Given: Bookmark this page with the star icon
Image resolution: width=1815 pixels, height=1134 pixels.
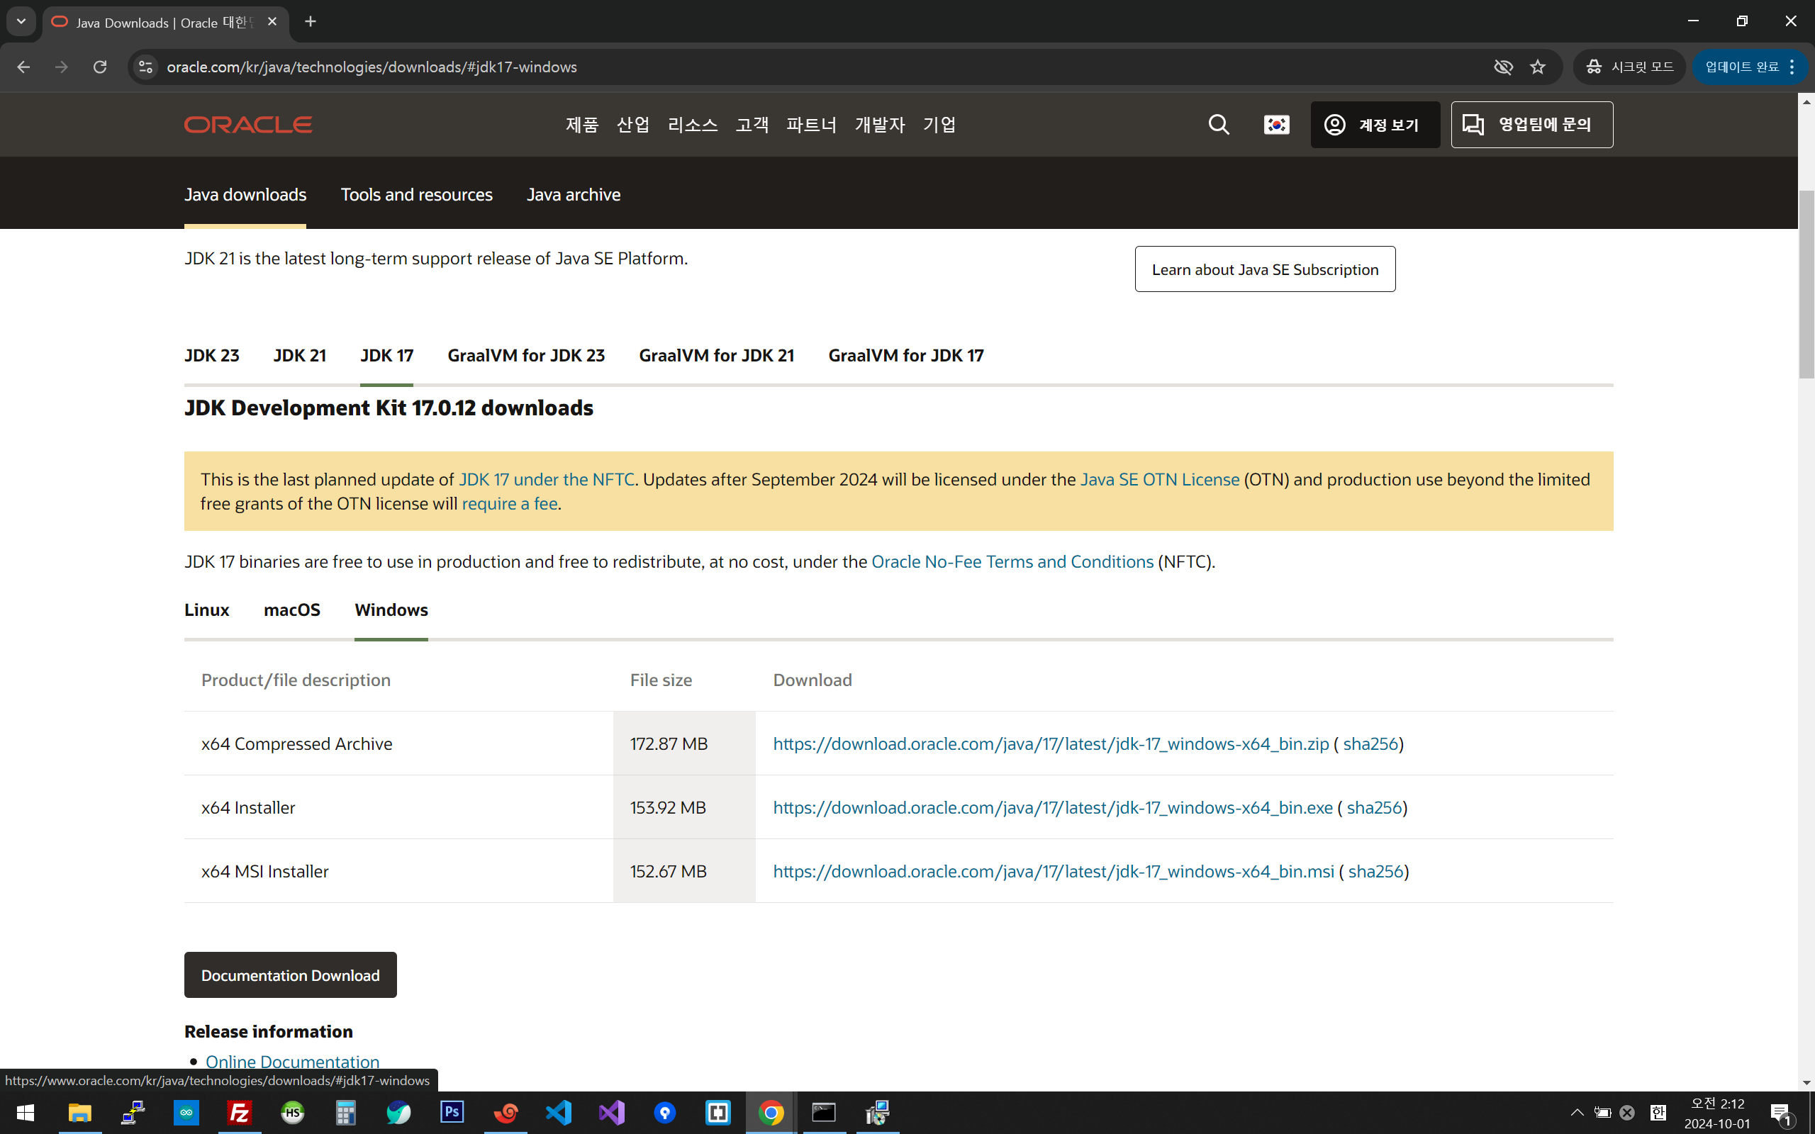Looking at the screenshot, I should [x=1538, y=67].
